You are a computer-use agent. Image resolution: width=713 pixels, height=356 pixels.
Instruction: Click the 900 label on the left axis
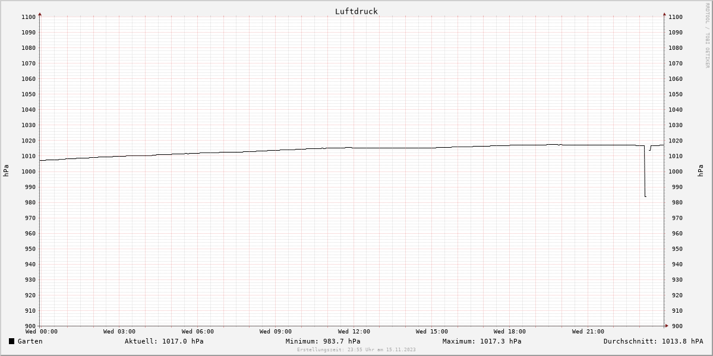[30, 326]
